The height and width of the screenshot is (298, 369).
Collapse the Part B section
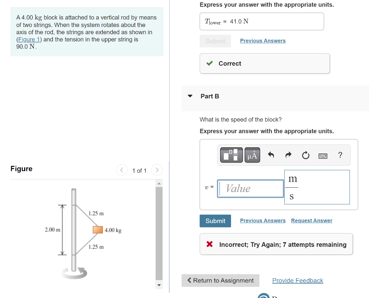tap(190, 96)
